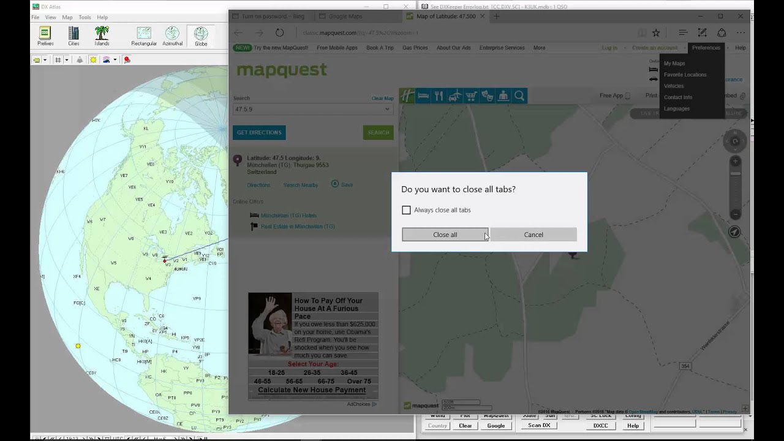The image size is (784, 441).
Task: Open Islands view in DX Atlas
Action: (x=102, y=36)
